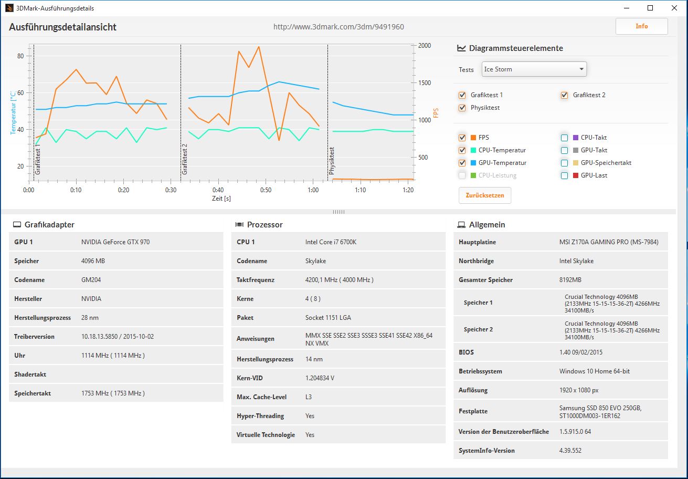Click the green CPU-Leistung color swatch
The image size is (688, 479).
tap(473, 175)
